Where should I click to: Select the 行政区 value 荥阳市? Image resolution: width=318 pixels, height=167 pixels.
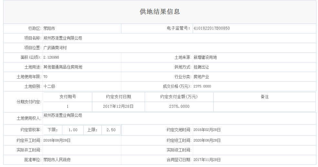[x=49, y=29]
